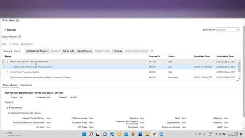The image size is (245, 138).
Task: Click the Cancel Process button
Action: click(x=84, y=51)
